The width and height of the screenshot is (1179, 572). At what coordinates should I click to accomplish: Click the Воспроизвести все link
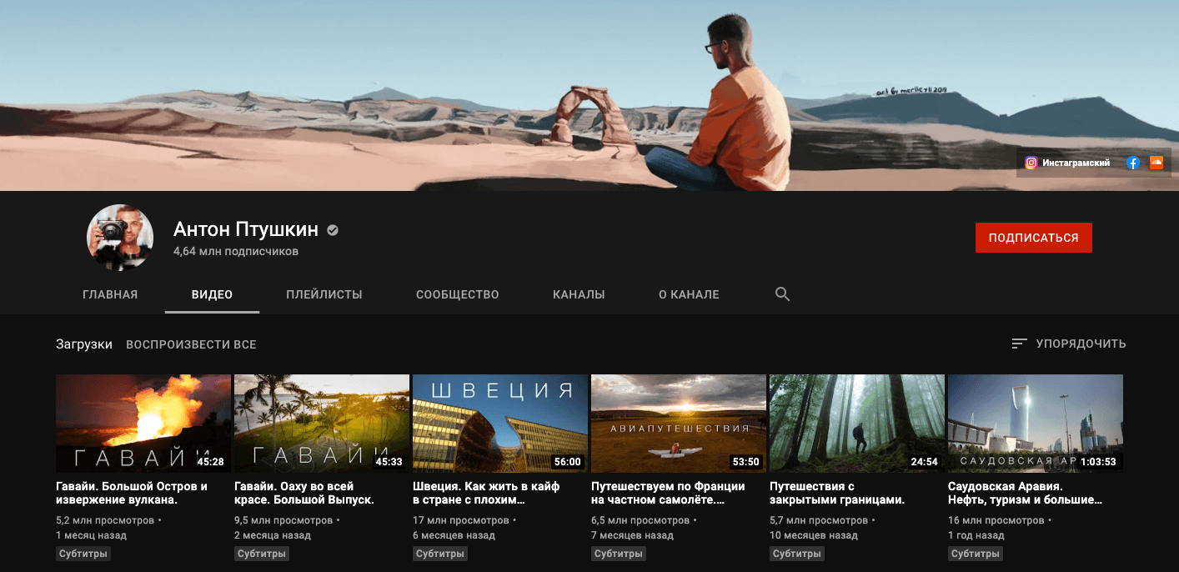(191, 344)
